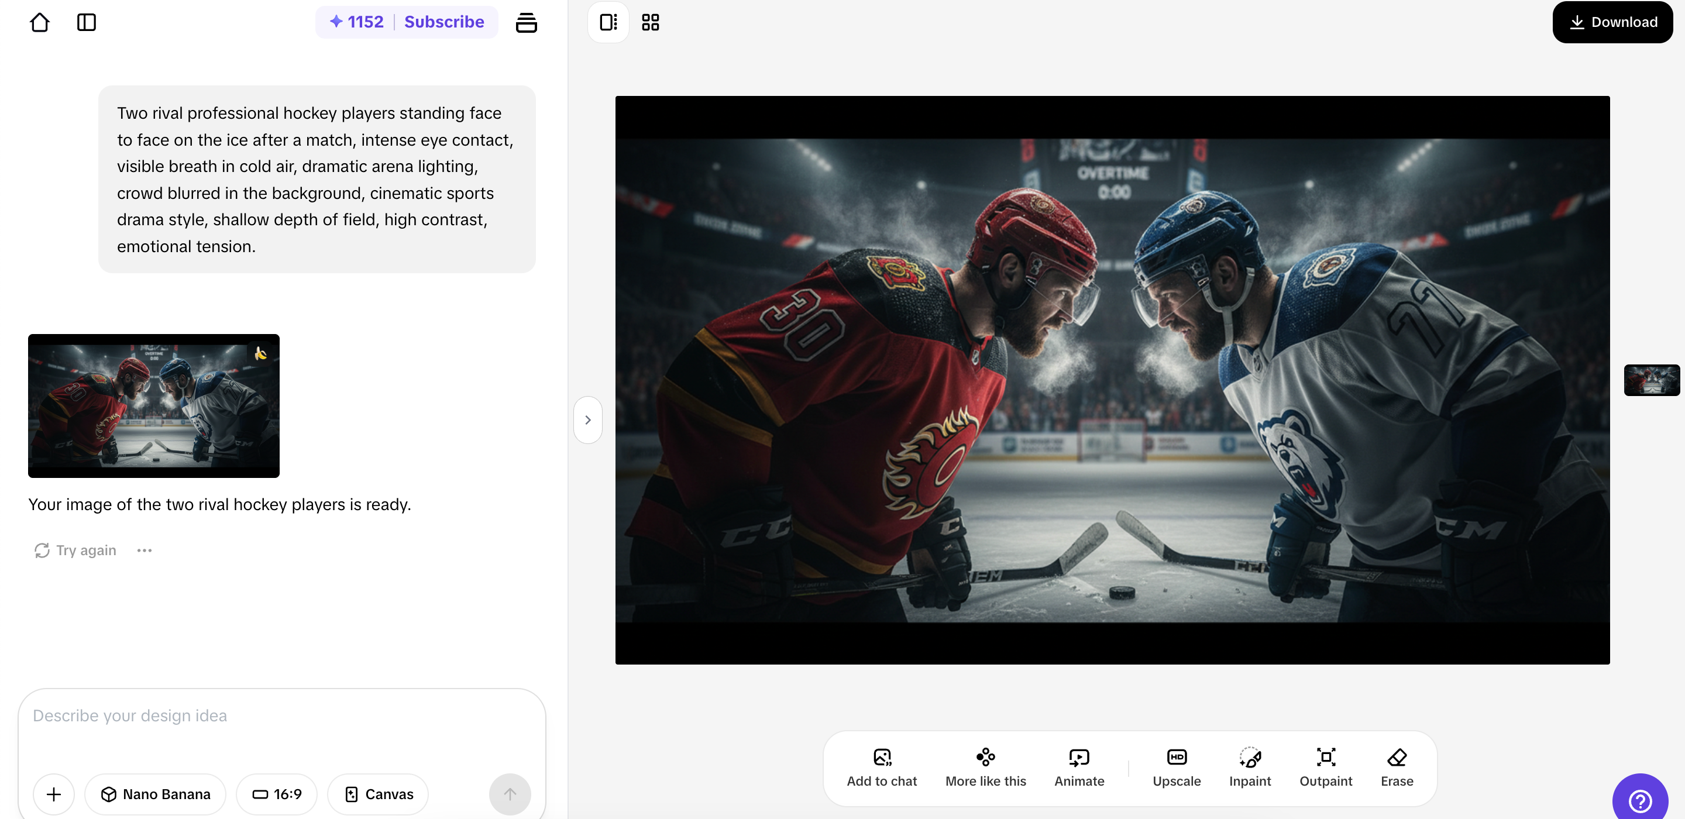Select the Inpaint tool
1685x819 pixels.
pos(1249,768)
